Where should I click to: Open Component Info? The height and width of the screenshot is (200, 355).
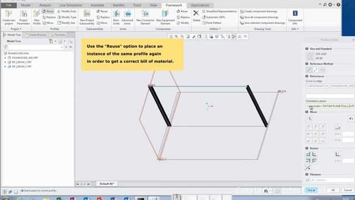[x=295, y=17]
